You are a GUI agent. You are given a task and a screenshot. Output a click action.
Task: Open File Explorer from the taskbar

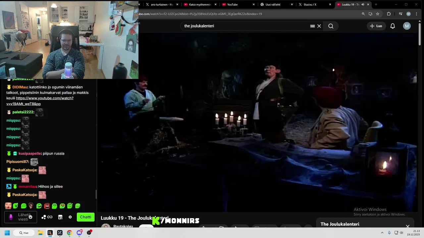40,233
